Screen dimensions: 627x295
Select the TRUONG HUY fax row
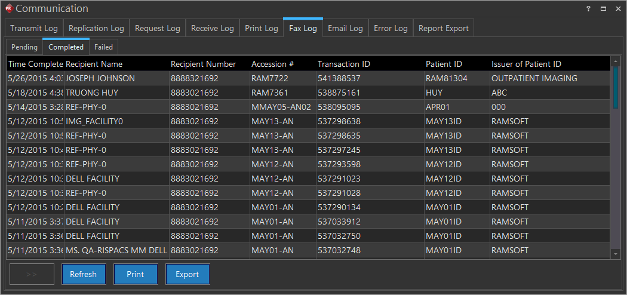click(x=93, y=93)
